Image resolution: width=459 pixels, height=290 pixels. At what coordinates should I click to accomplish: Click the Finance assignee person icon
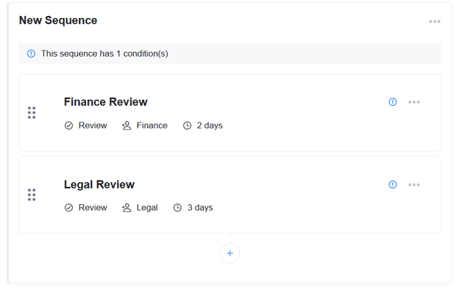pos(127,126)
